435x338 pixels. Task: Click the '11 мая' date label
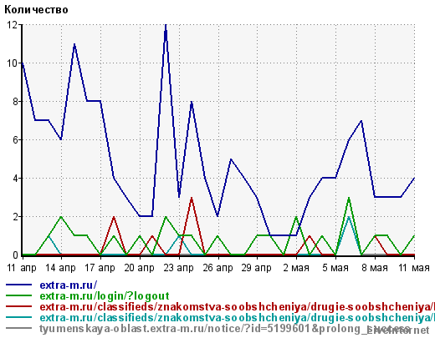[414, 268]
